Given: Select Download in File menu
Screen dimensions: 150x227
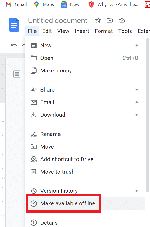Looking at the screenshot, I should pos(85,115).
